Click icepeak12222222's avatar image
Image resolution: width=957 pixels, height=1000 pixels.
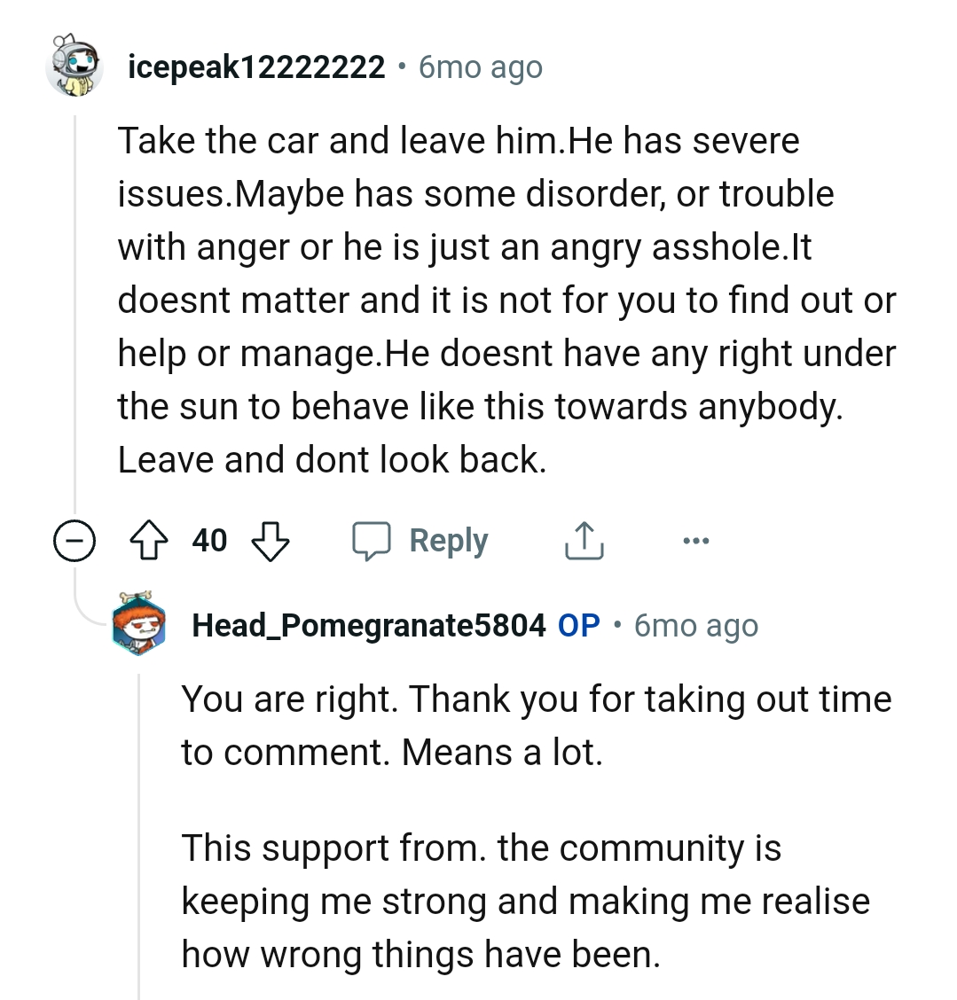coord(75,66)
